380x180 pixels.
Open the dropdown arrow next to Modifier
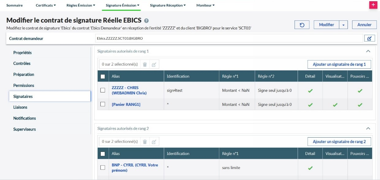click(x=343, y=25)
